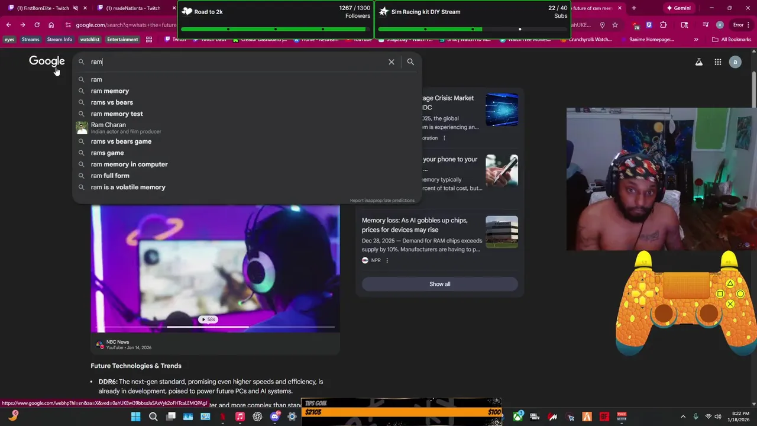757x426 pixels.
Task: Expand the overflow bookmarks chevron
Action: point(695,40)
